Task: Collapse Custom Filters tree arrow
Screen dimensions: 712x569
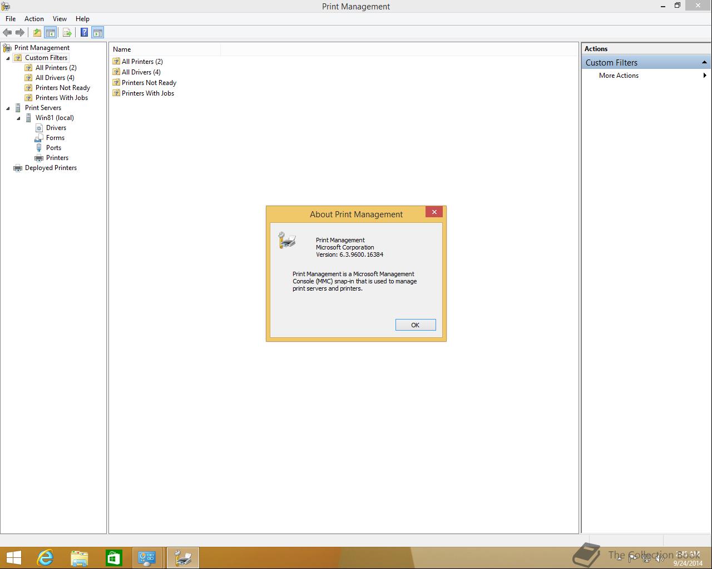Action: click(8, 58)
